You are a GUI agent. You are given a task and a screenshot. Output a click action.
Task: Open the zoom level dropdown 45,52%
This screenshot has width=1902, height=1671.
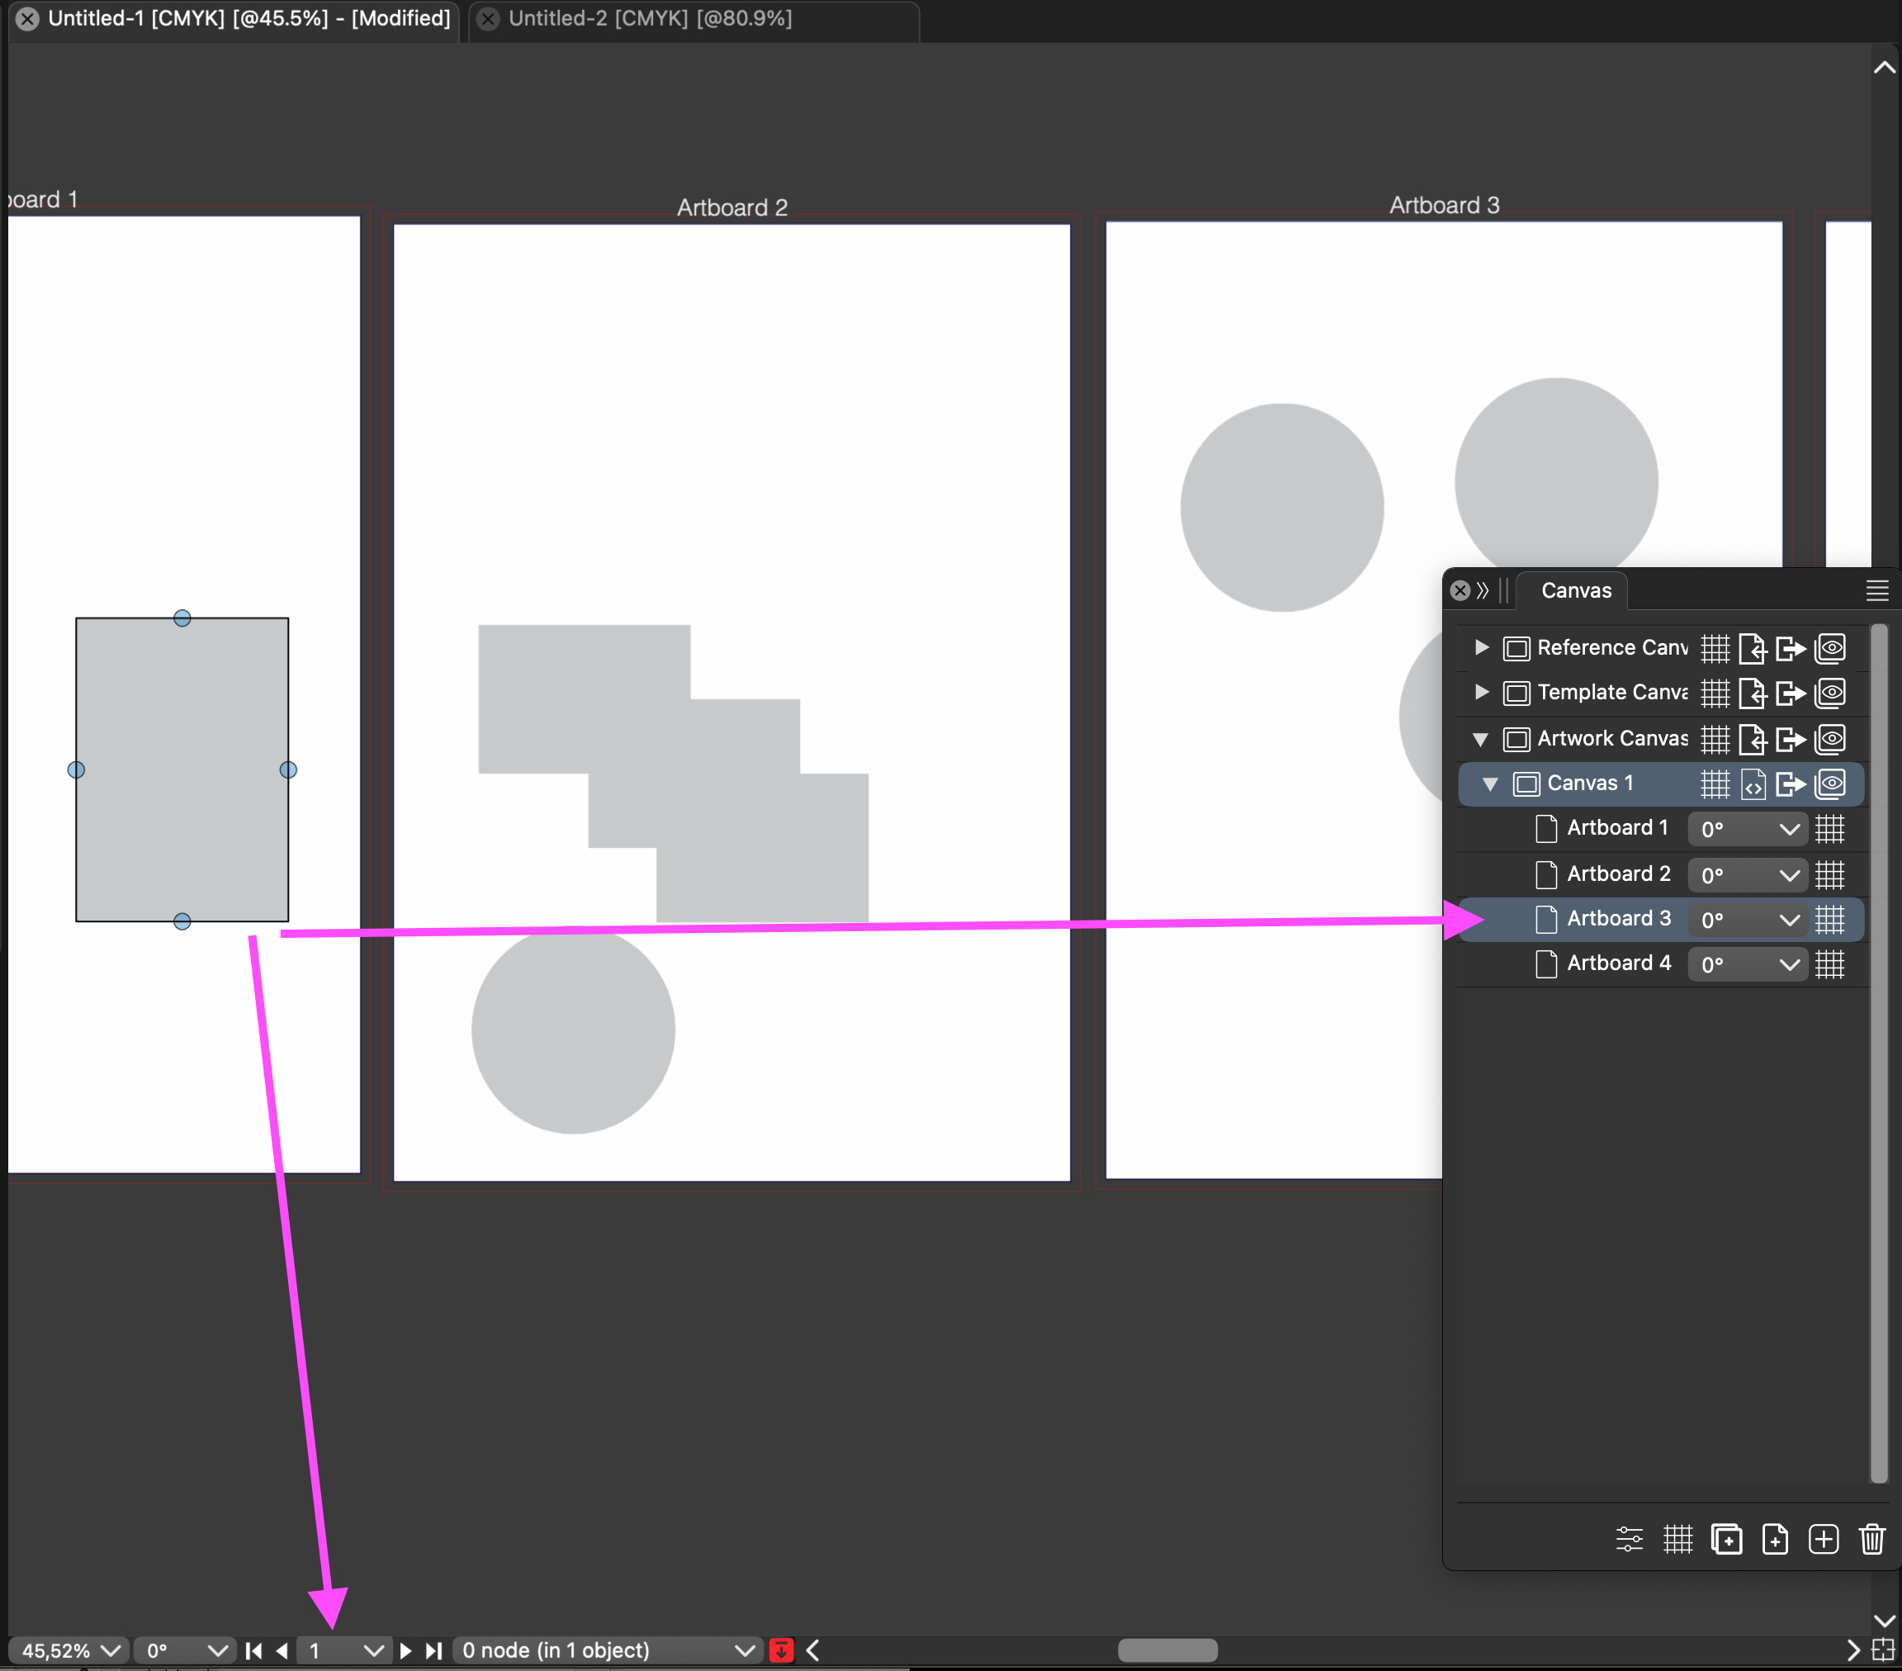[x=111, y=1650]
